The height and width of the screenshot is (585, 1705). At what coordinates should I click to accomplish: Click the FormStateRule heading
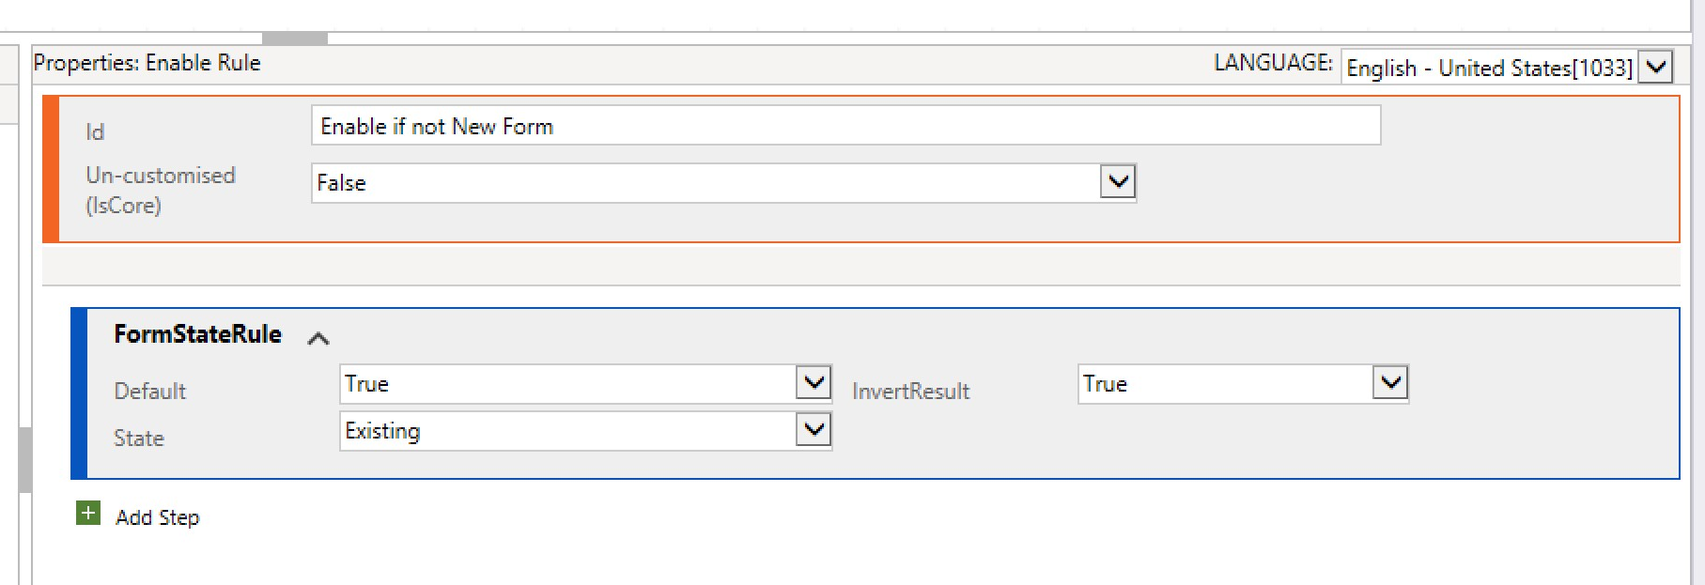[x=198, y=334]
